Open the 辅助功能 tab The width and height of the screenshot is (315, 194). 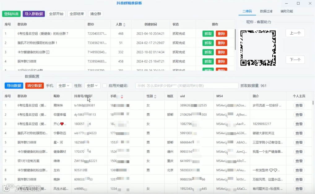(x=287, y=11)
